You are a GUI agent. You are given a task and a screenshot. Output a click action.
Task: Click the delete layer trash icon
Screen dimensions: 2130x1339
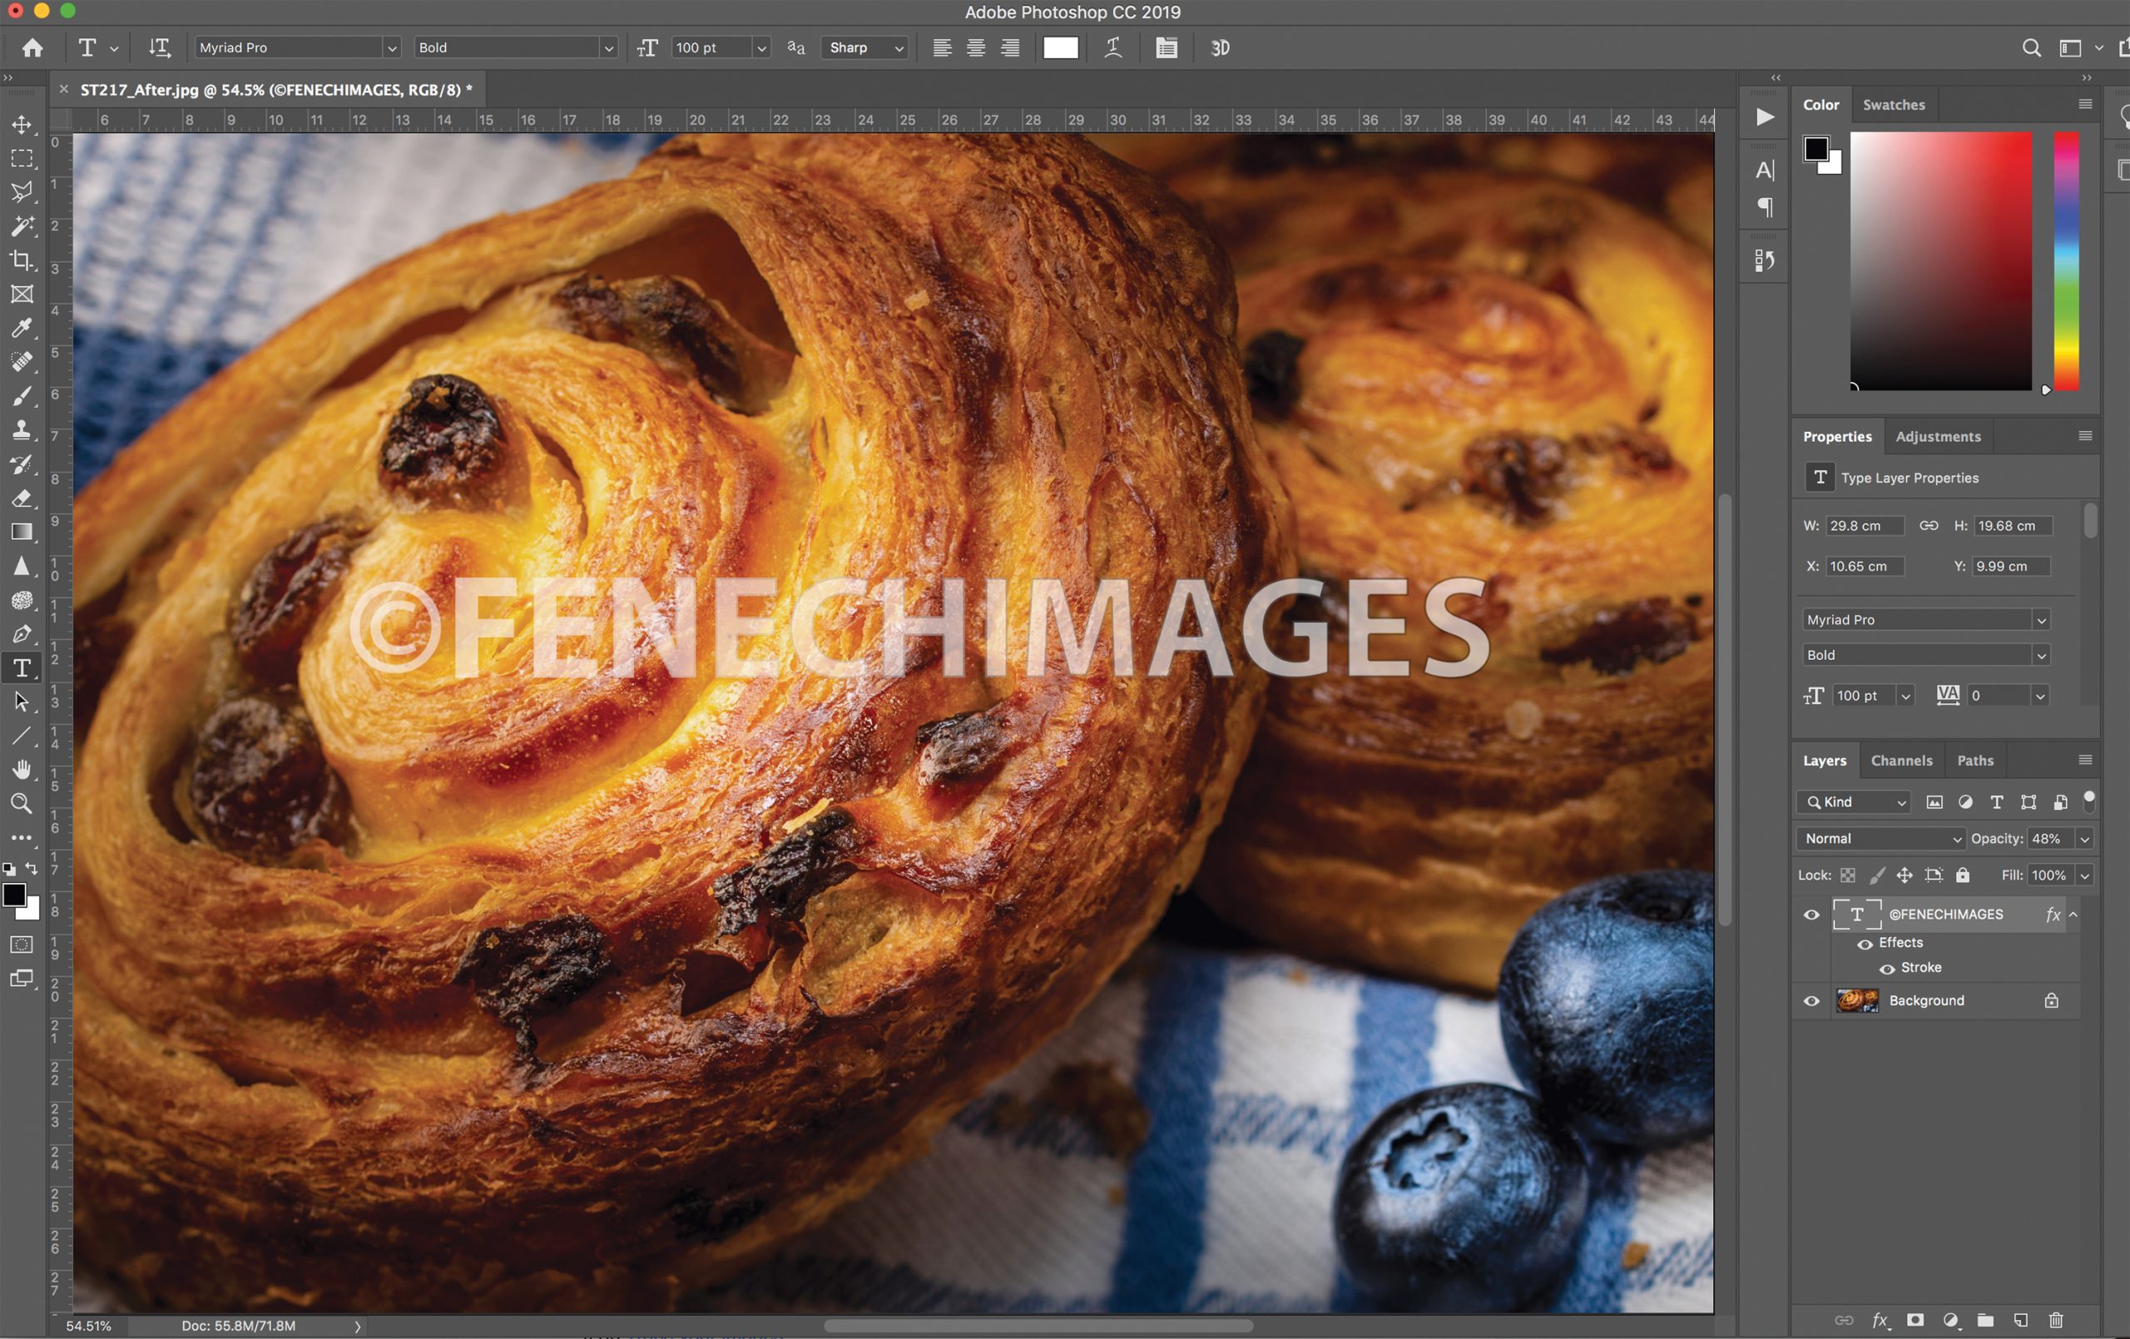[x=2056, y=1320]
